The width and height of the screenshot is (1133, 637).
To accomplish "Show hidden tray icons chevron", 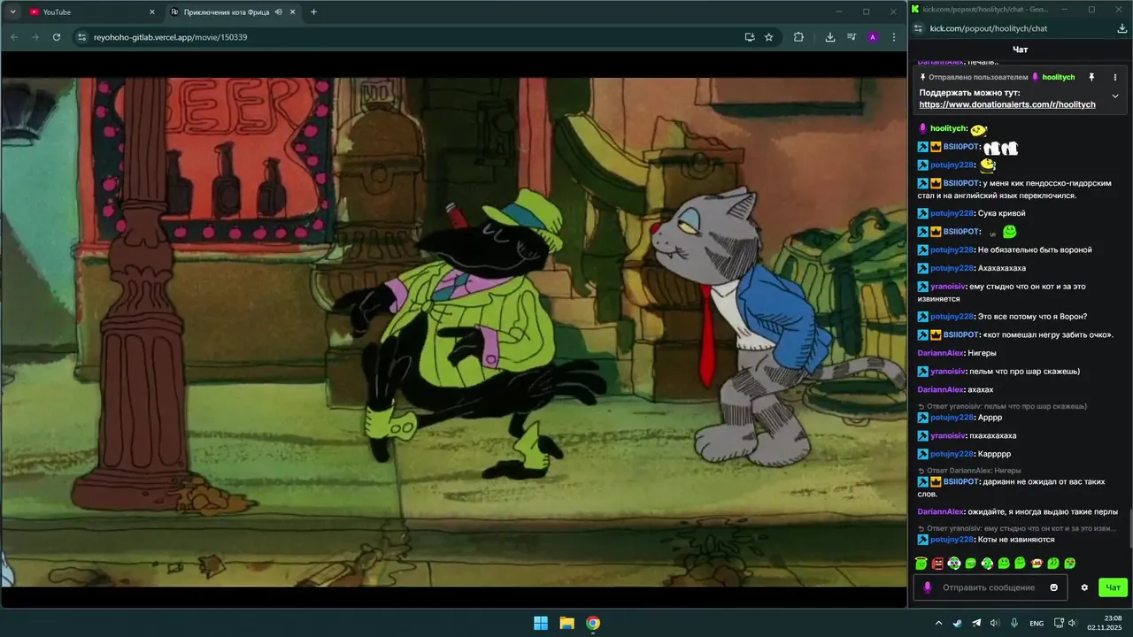I will [938, 623].
